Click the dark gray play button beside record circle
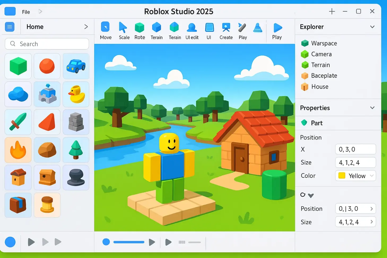Viewport: 387px width, 258px height. tap(31, 242)
